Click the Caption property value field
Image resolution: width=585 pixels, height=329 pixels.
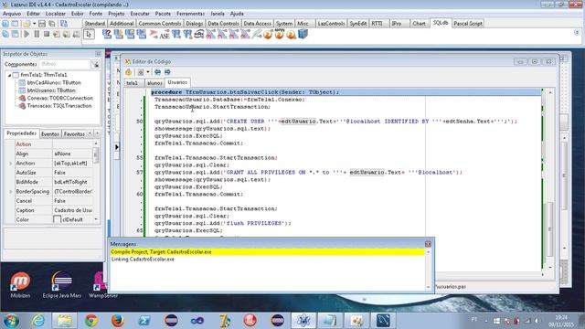click(72, 210)
